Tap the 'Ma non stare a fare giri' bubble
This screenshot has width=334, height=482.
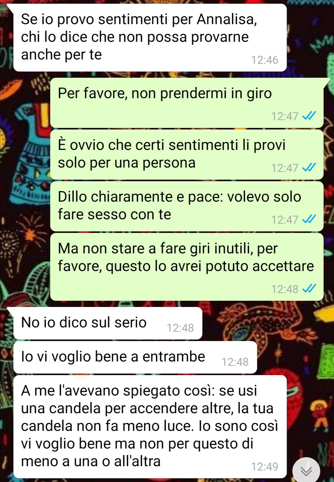click(187, 267)
